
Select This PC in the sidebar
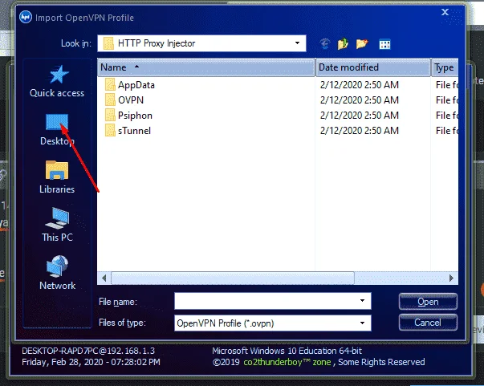(x=57, y=225)
